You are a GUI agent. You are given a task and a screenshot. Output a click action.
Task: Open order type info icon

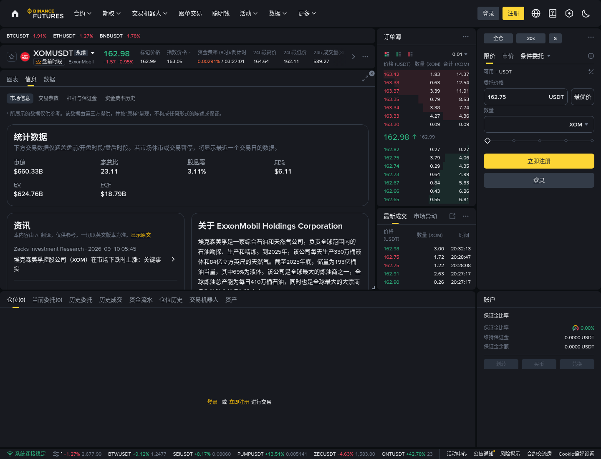tap(591, 56)
